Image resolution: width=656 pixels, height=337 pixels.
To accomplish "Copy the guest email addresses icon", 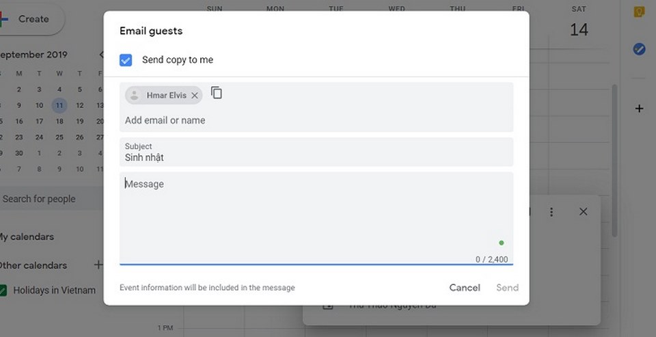I will [217, 93].
